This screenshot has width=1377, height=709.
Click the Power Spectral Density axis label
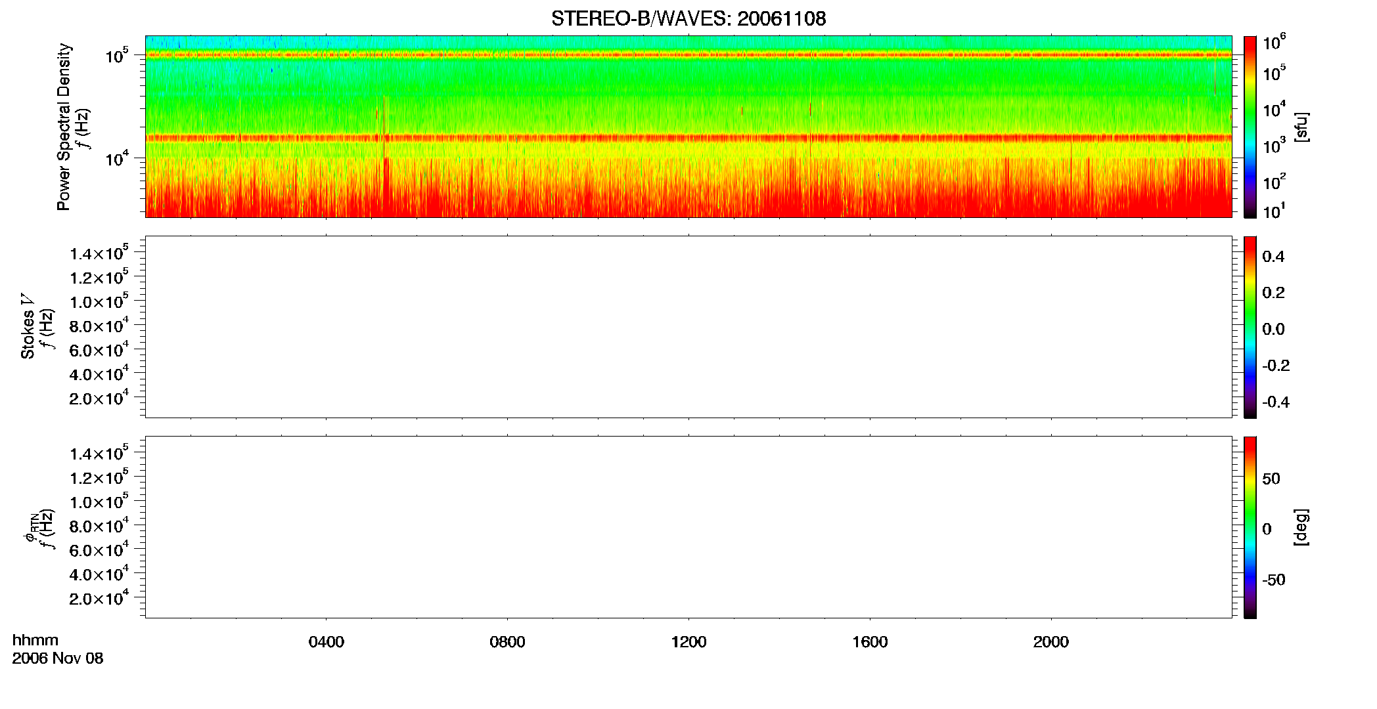(x=64, y=127)
